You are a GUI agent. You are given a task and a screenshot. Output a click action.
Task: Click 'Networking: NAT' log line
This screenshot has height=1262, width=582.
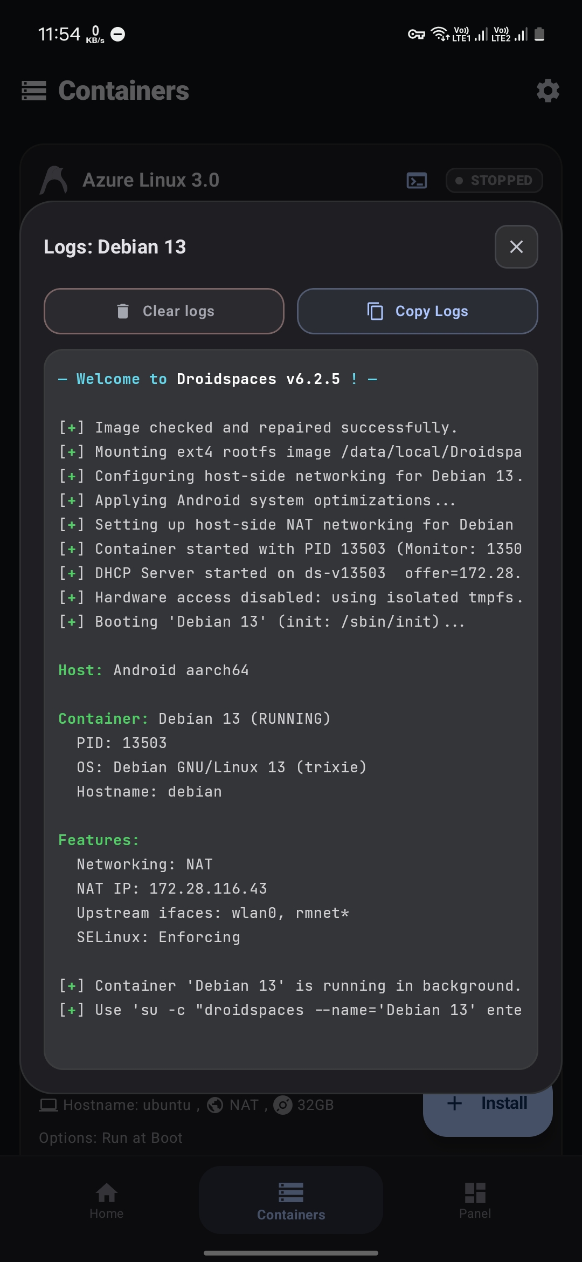(x=144, y=865)
